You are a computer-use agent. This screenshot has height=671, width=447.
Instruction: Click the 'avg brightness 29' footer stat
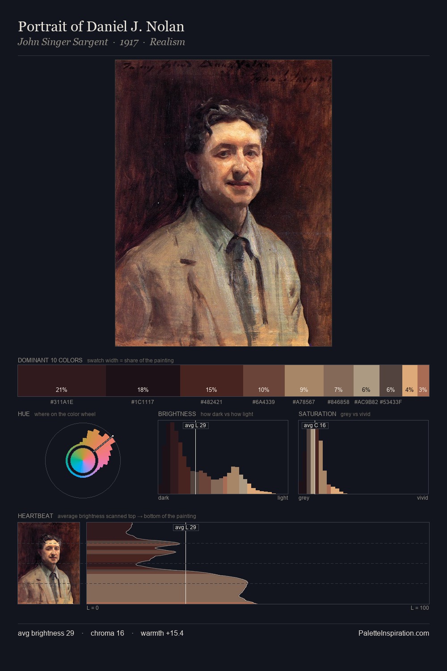click(46, 633)
